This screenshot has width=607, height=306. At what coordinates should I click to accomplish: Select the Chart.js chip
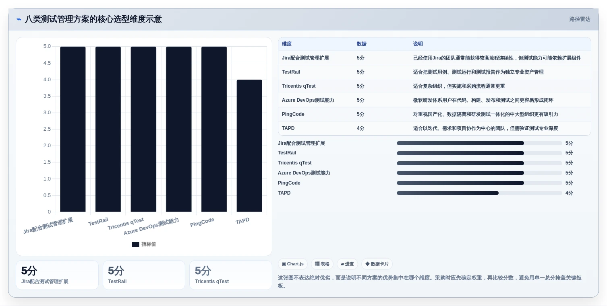[x=293, y=264]
